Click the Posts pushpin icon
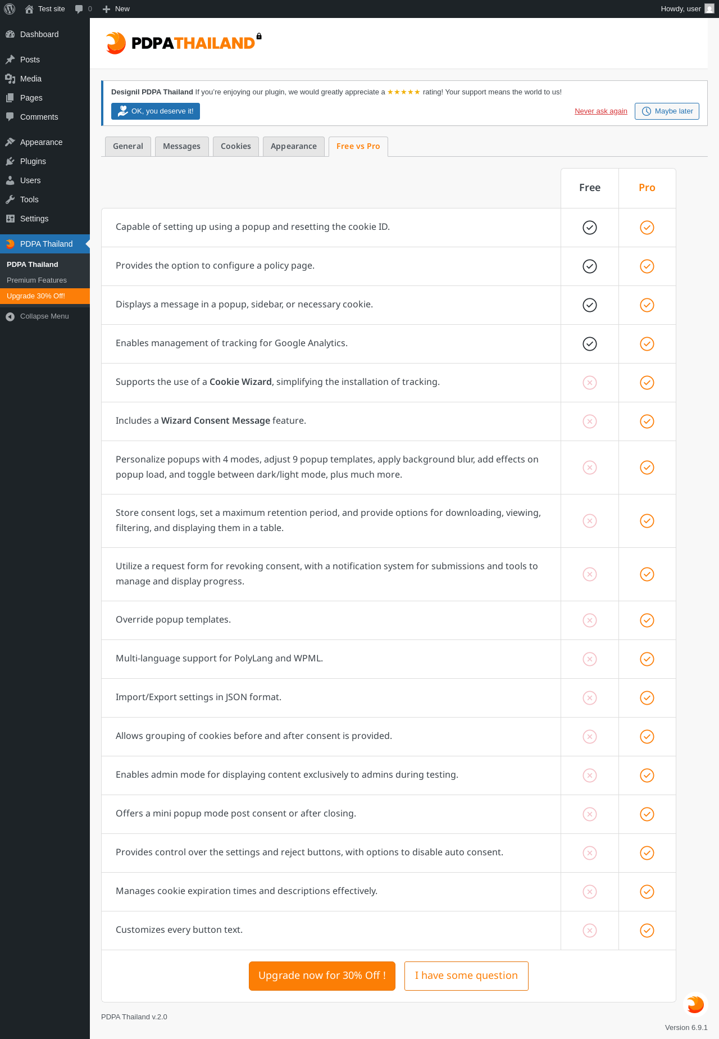This screenshot has width=719, height=1039. pyautogui.click(x=10, y=60)
